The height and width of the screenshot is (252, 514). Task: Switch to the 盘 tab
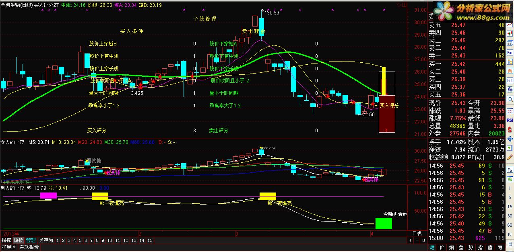click(x=461, y=247)
